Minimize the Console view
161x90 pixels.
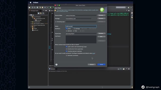click(127, 69)
